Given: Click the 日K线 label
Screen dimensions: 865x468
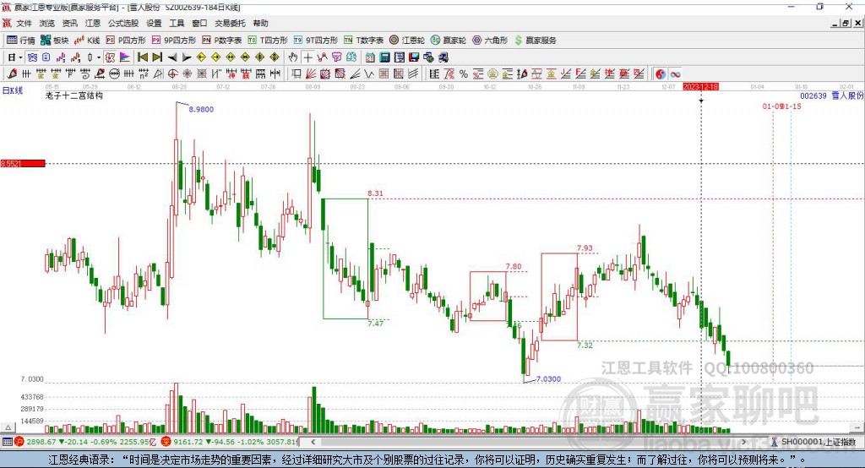Looking at the screenshot, I should (12, 90).
